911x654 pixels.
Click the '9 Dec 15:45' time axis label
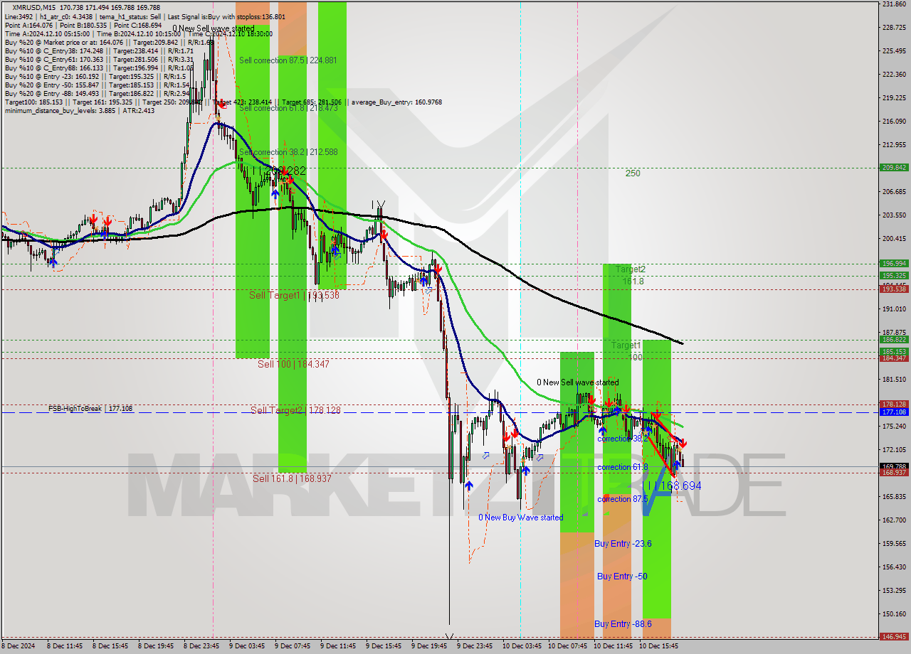[x=385, y=647]
